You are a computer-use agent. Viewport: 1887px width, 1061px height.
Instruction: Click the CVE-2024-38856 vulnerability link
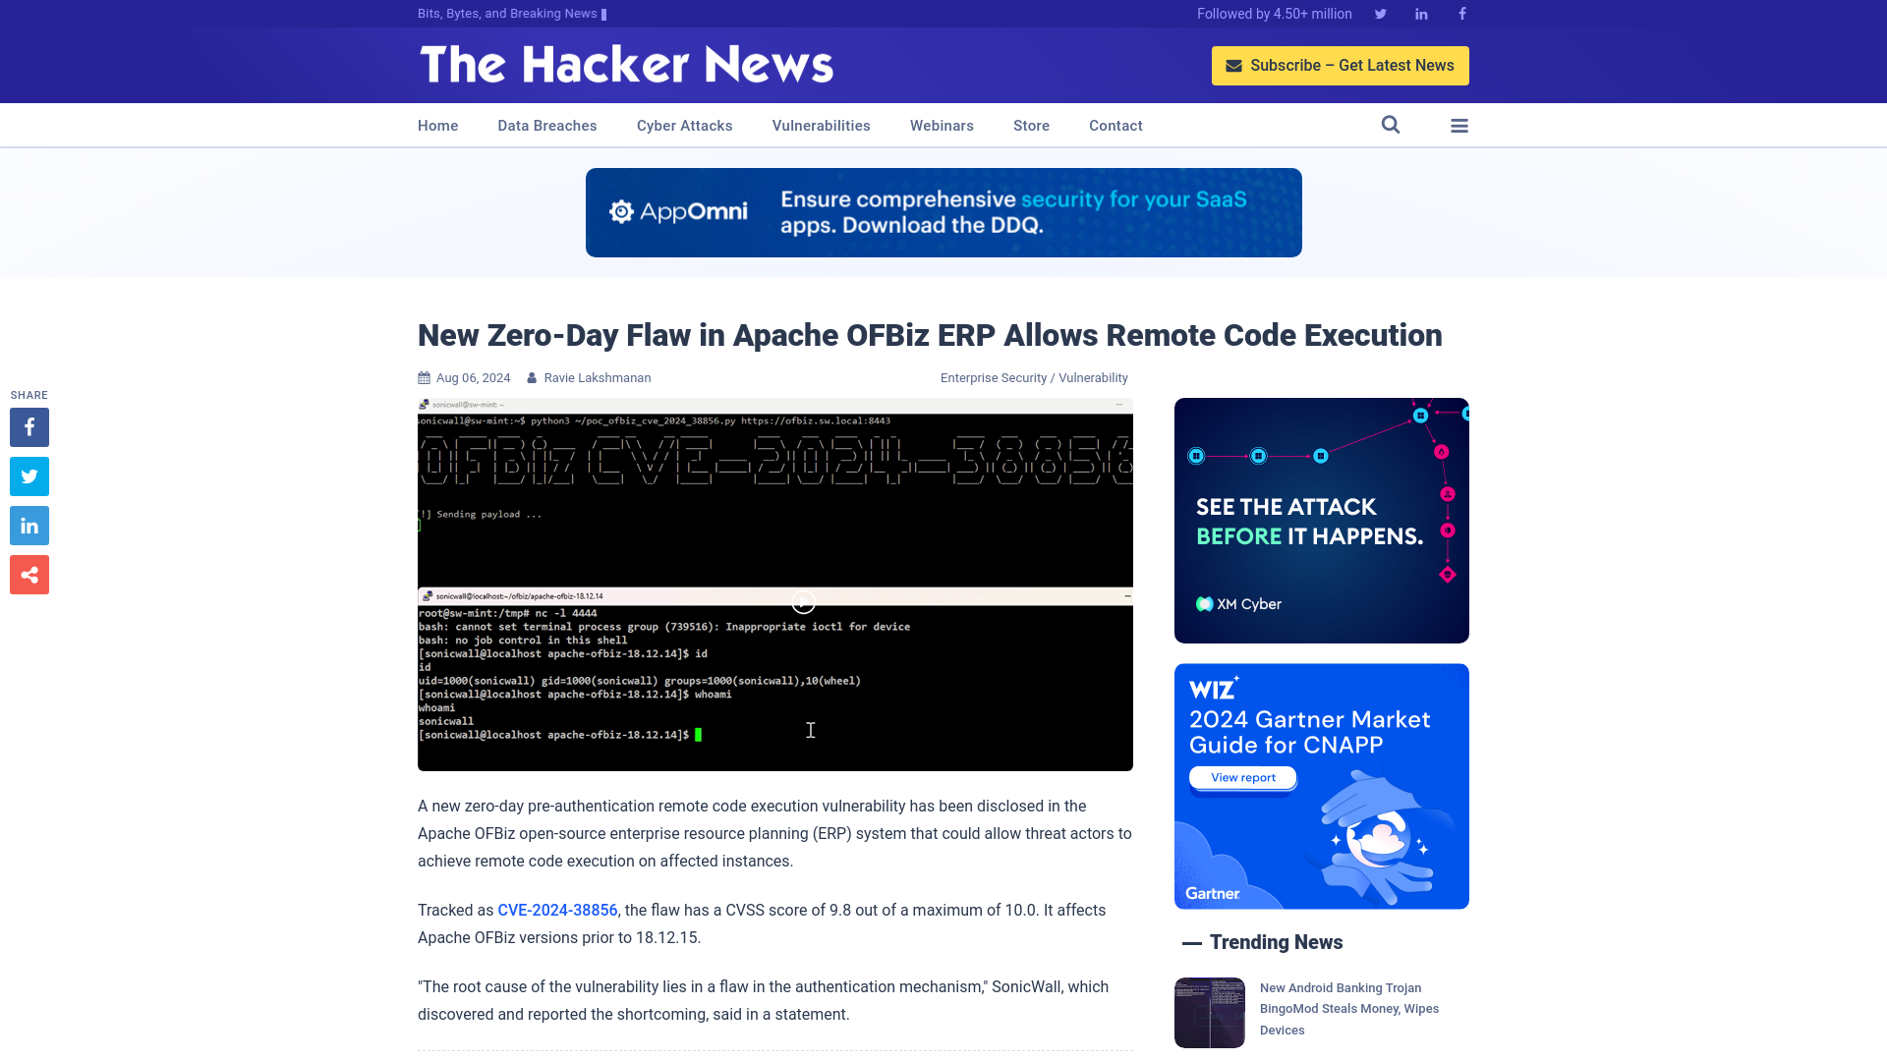pos(556,910)
